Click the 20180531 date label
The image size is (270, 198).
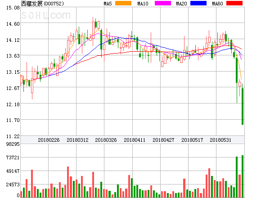click(x=220, y=140)
